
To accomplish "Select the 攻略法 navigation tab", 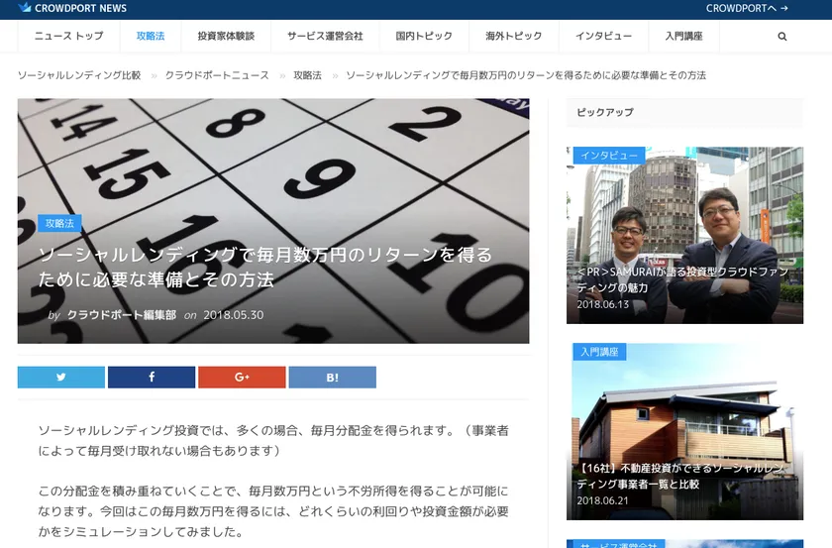I will pos(151,36).
